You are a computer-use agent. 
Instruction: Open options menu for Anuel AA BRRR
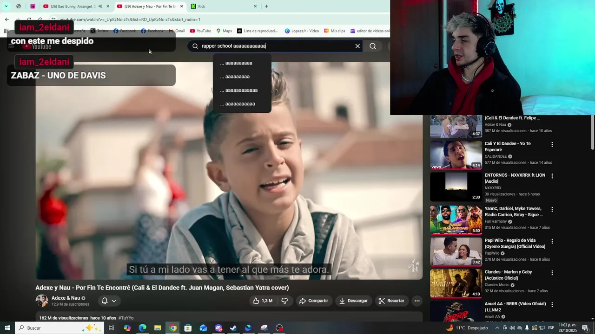click(552, 305)
